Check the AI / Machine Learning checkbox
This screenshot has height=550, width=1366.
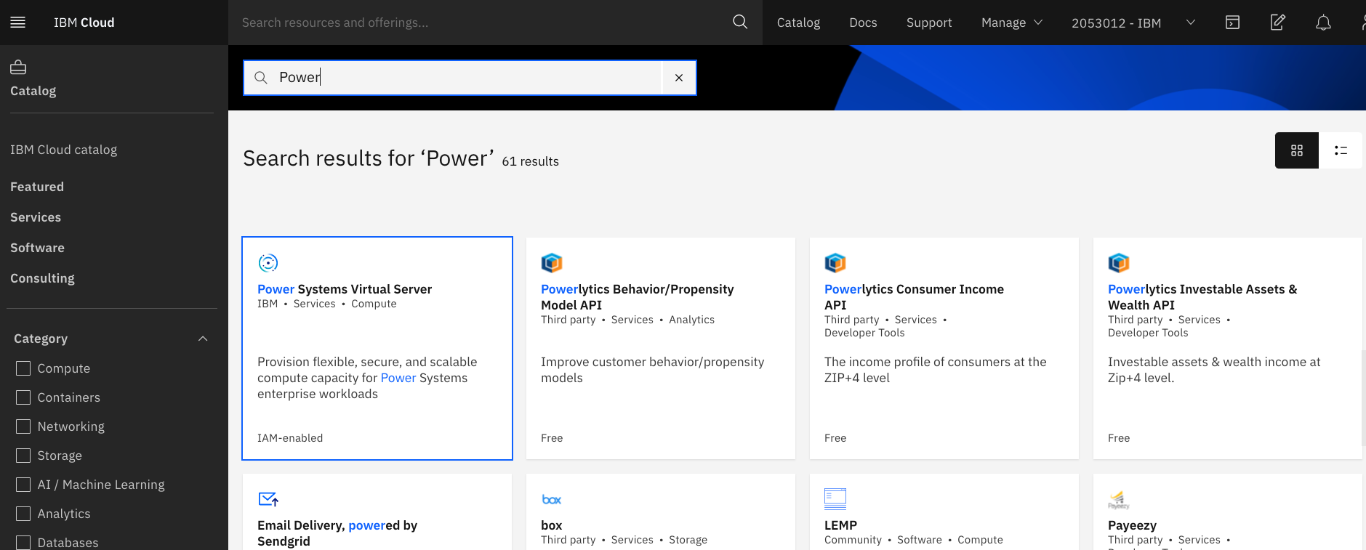(x=23, y=485)
